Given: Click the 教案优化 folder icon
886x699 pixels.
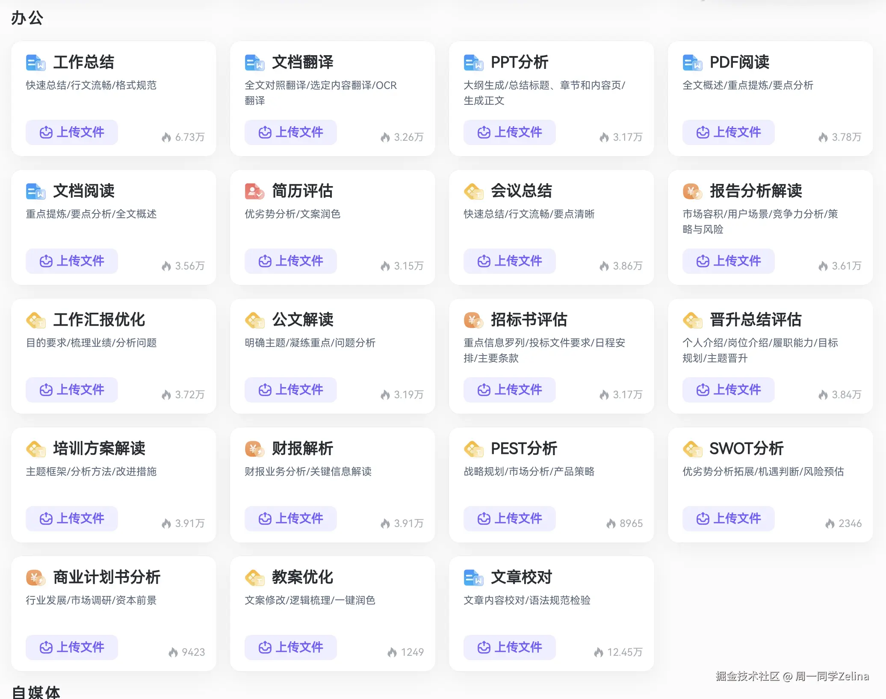Looking at the screenshot, I should point(254,577).
